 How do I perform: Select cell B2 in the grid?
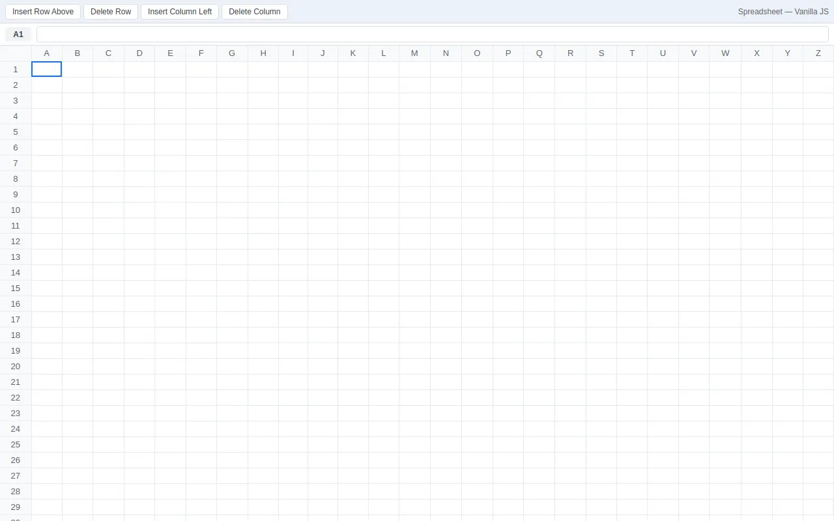pyautogui.click(x=78, y=85)
